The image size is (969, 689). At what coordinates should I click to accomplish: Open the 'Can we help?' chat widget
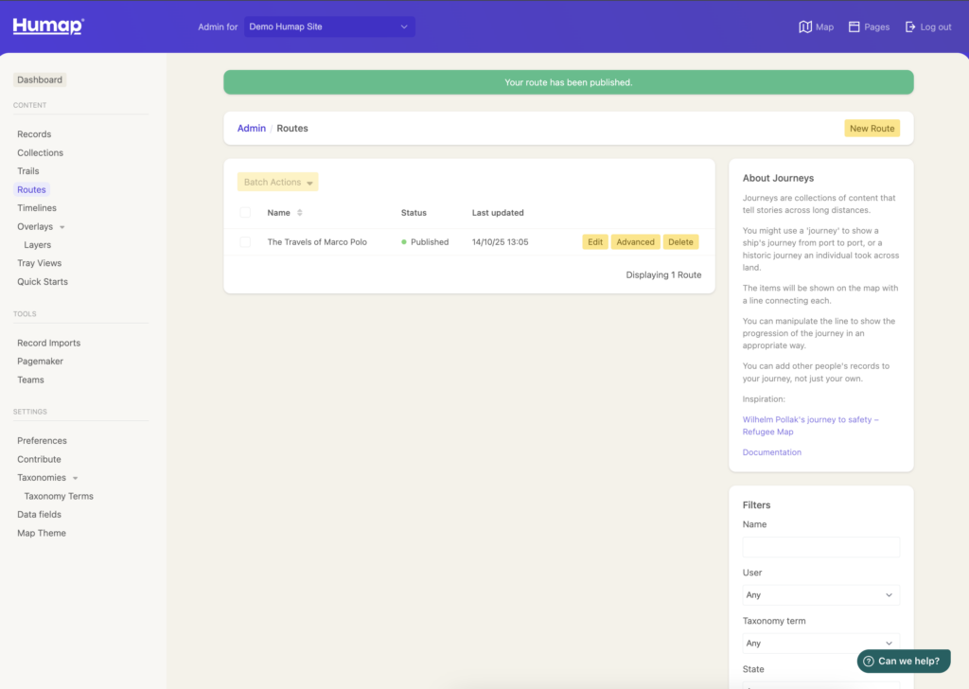(x=903, y=661)
